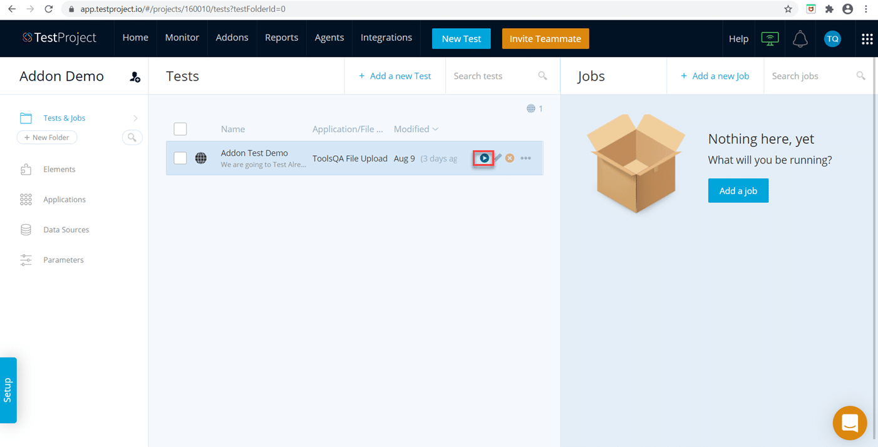Viewport: 878px width, 447px height.
Task: Tick the select-all tests checkbox in header
Action: [x=180, y=129]
